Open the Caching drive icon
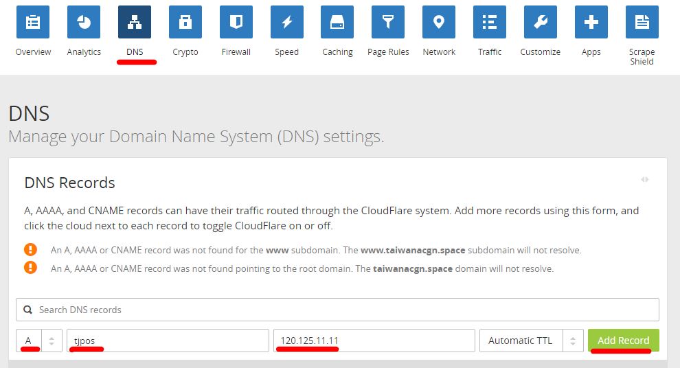This screenshot has width=680, height=368. (337, 23)
